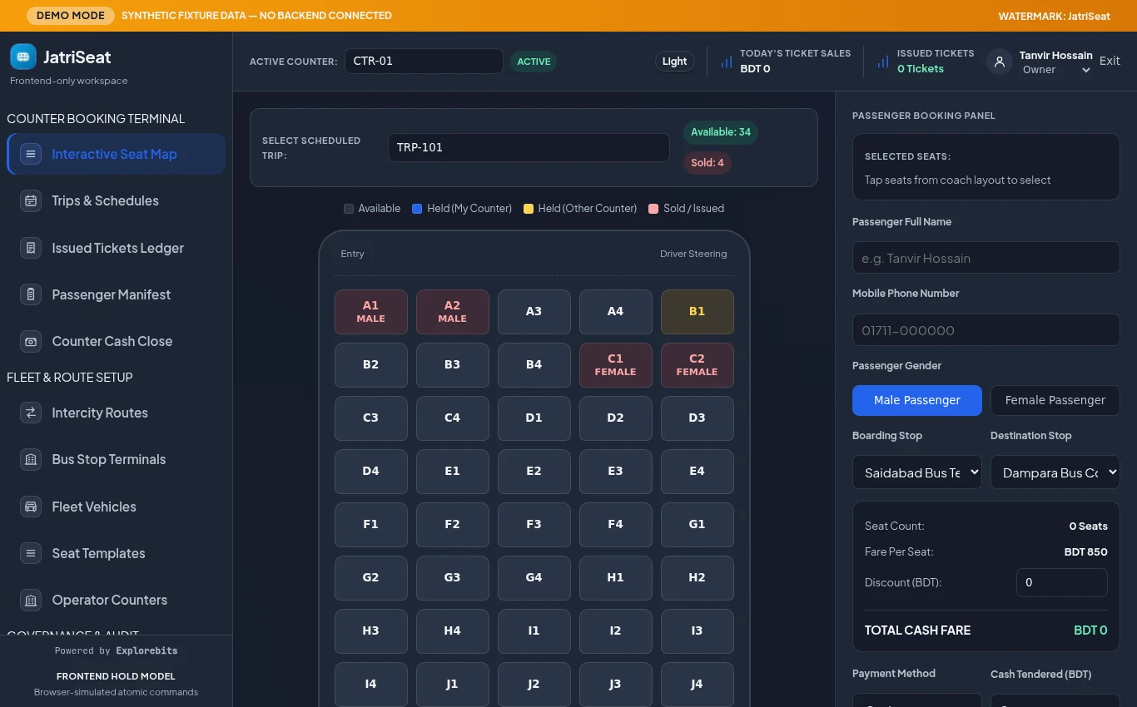The height and width of the screenshot is (707, 1137).
Task: Toggle the Light theme button
Action: (674, 61)
